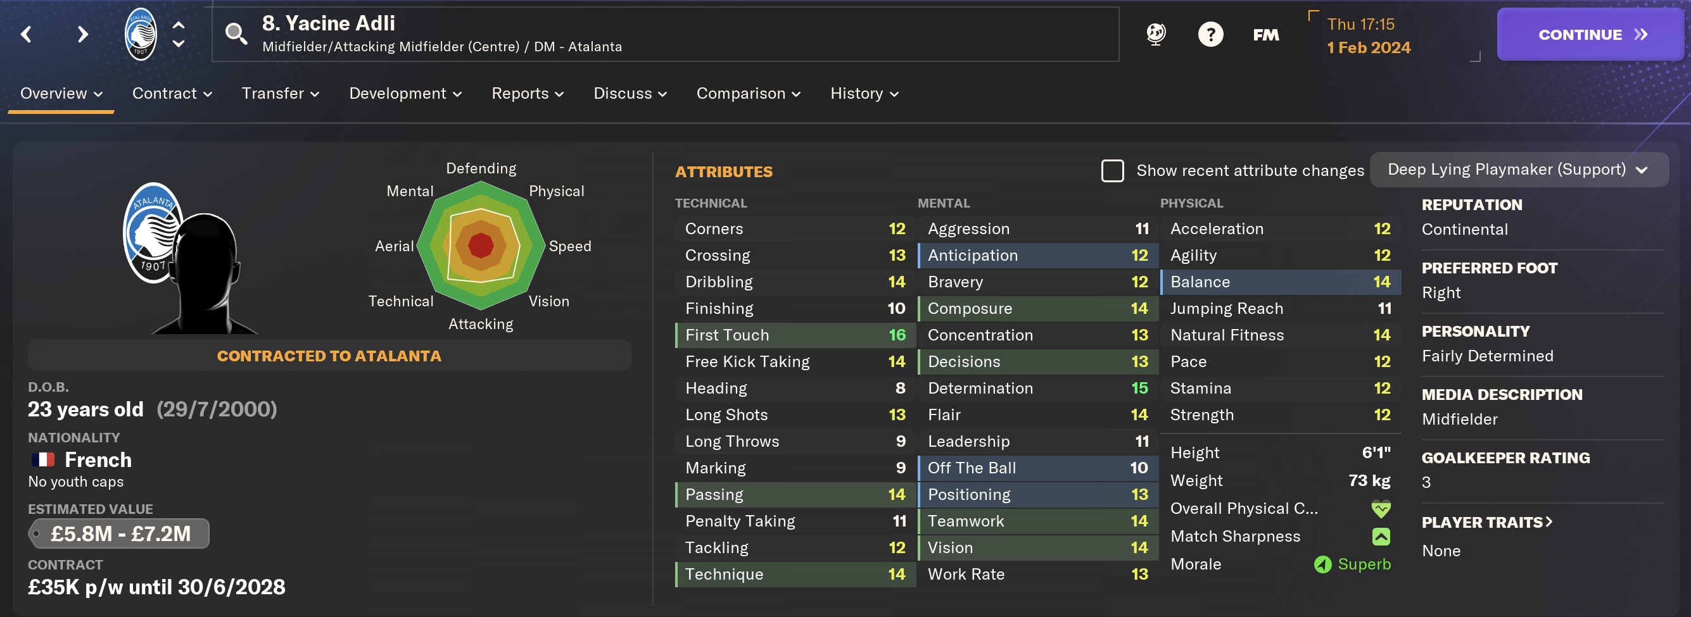
Task: Click the estimated value £5.8M - £7.2M tag
Action: [x=119, y=533]
